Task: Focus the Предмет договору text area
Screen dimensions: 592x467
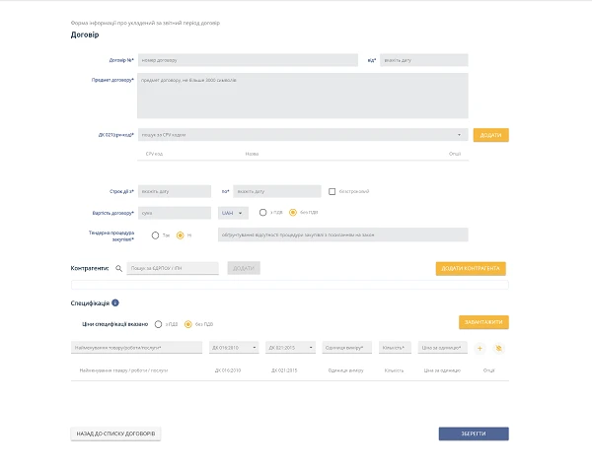Action: [302, 96]
